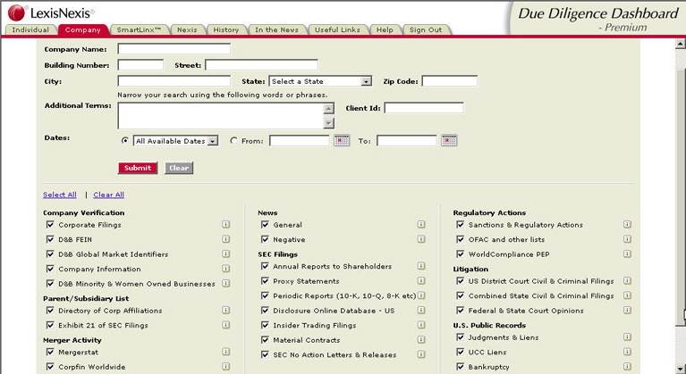Toggle Proxy Statements checkbox
The image size is (686, 374).
(x=265, y=280)
